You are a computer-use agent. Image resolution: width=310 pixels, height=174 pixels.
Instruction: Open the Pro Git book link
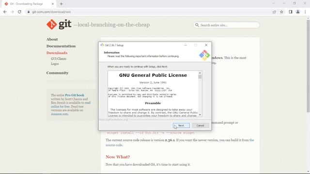[x=75, y=95]
